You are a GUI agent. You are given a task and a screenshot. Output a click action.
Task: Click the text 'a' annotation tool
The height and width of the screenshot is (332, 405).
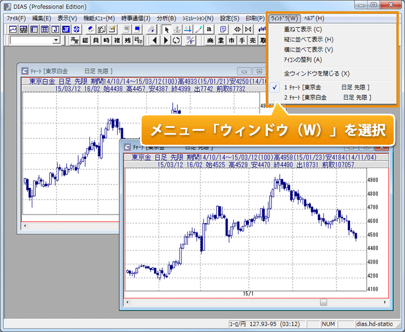(209, 29)
